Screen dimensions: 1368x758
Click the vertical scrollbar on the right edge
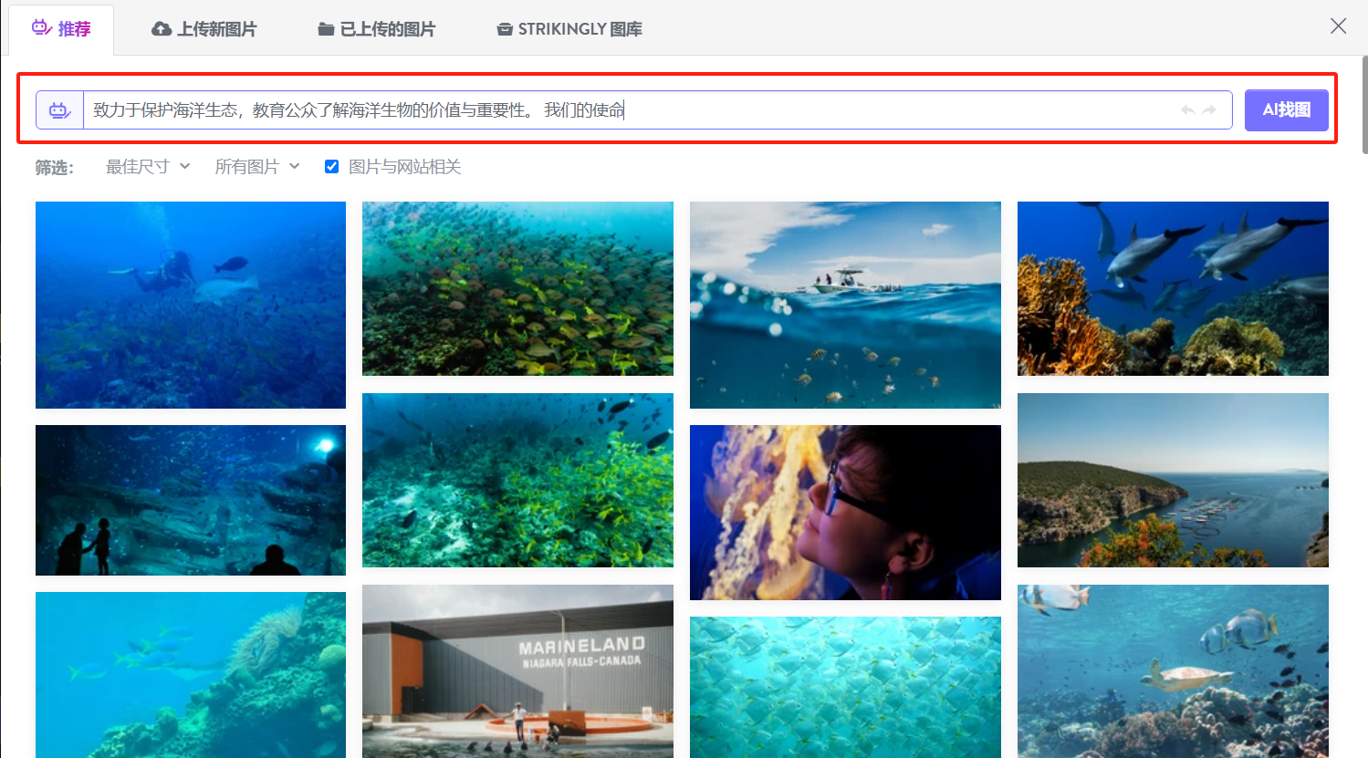tap(1364, 105)
